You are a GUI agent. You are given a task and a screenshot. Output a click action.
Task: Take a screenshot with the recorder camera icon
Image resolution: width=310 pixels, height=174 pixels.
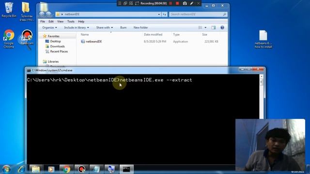tap(185, 3)
